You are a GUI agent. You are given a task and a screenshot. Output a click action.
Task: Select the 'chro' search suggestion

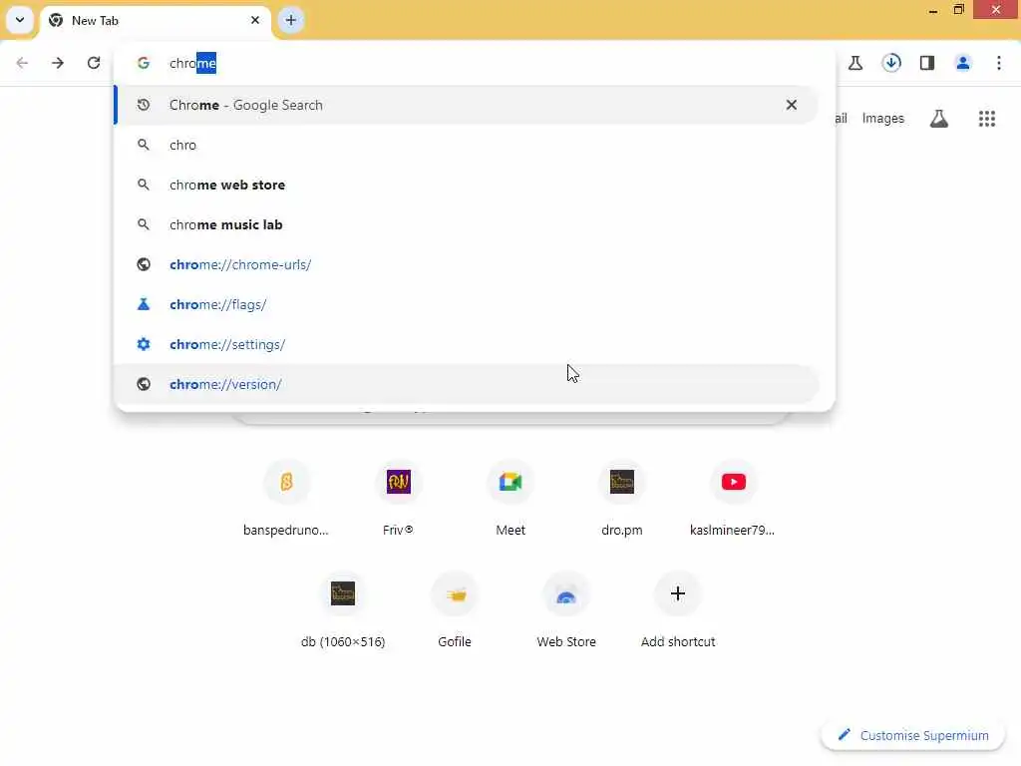(467, 145)
